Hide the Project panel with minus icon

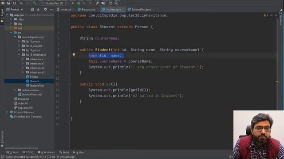[51, 9]
